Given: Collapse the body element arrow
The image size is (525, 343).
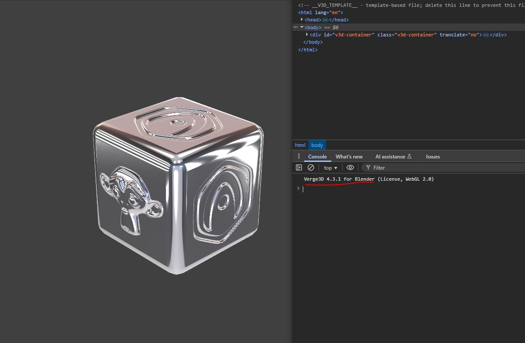Looking at the screenshot, I should tap(302, 27).
